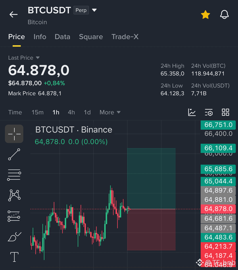238x270 pixels.
Task: Click the 66,109.4 price label
Action: tap(218, 148)
